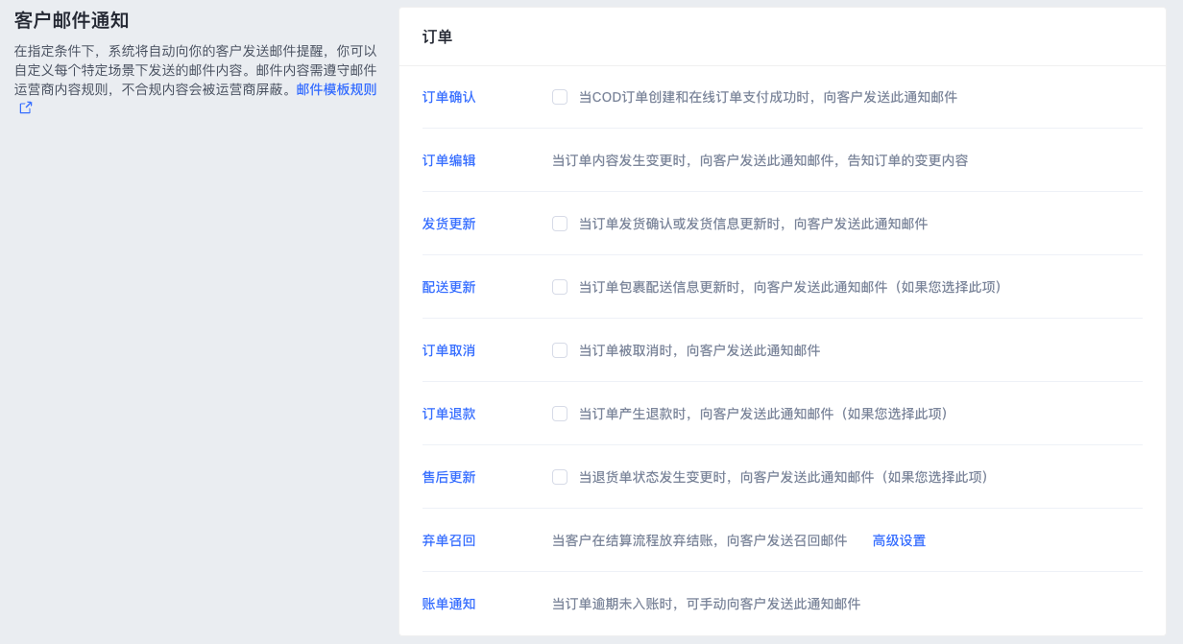Check the 配送更新 notification box
Screen dimensions: 1183x644
coord(560,287)
